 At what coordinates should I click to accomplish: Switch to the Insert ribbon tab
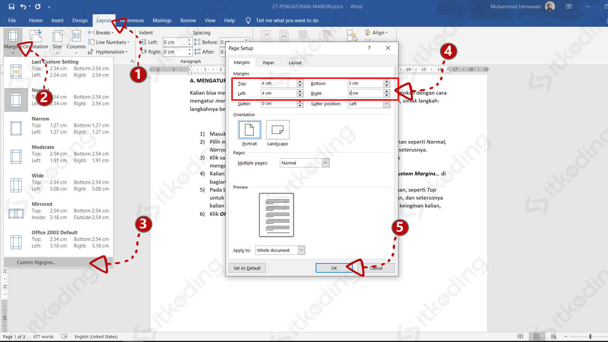[57, 20]
